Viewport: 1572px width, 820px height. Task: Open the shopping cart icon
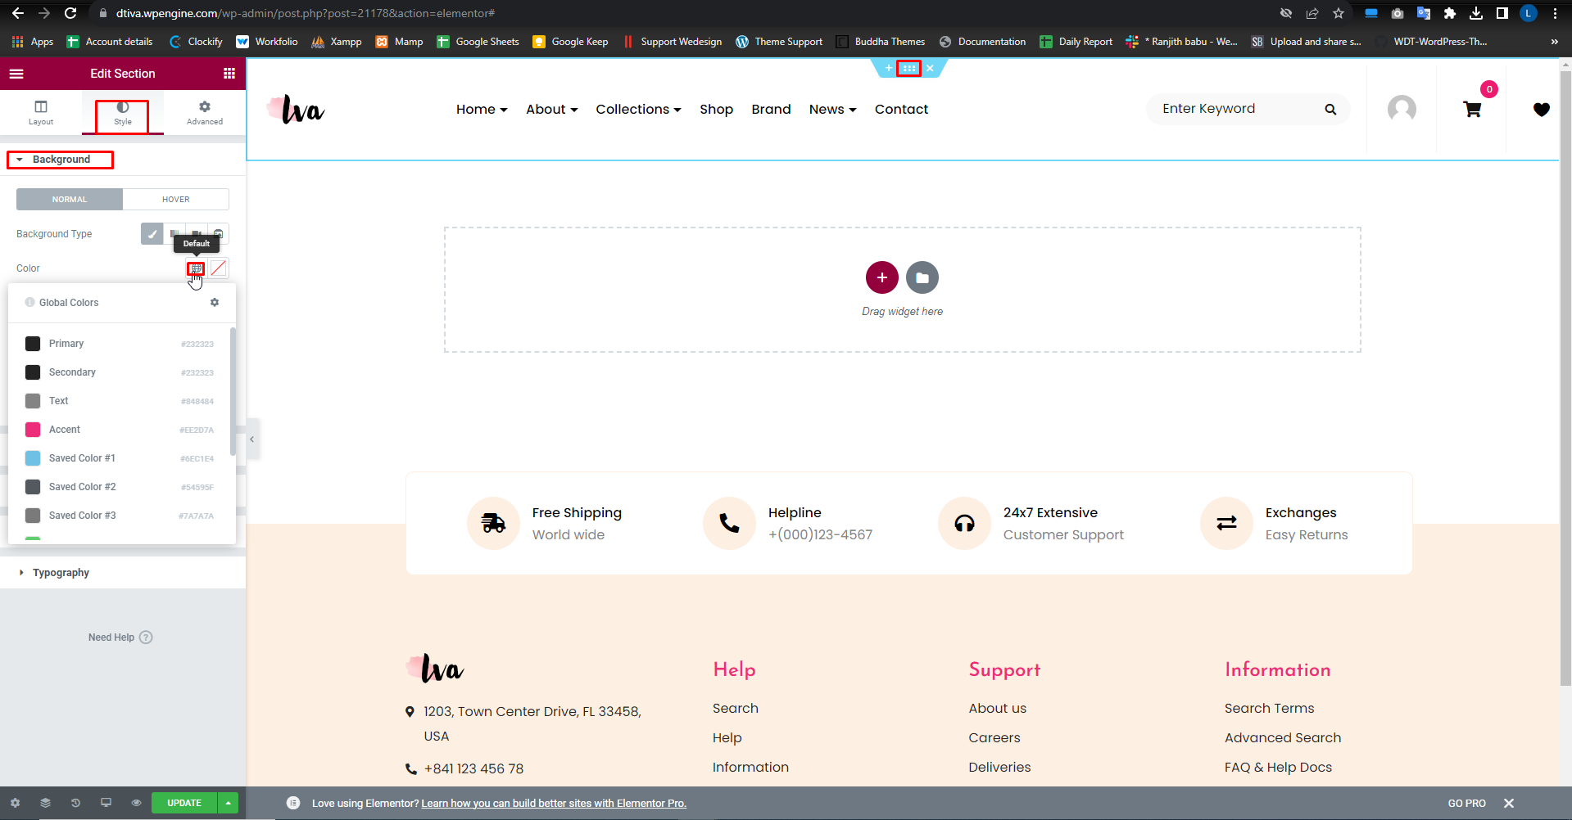[x=1472, y=109]
